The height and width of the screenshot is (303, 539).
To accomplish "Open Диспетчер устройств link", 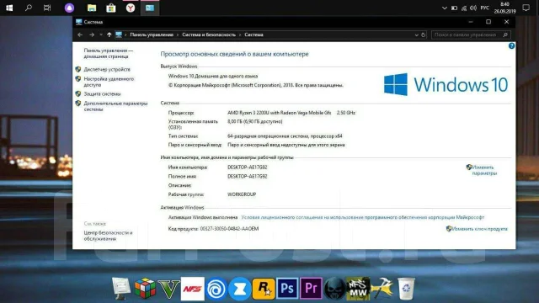I will tap(107, 69).
